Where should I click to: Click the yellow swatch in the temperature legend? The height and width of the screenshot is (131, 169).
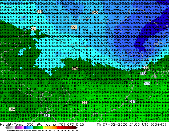pyautogui.click(x=43, y=128)
